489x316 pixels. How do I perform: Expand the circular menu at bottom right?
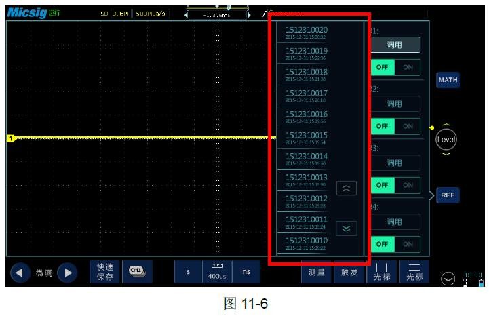pos(448,278)
